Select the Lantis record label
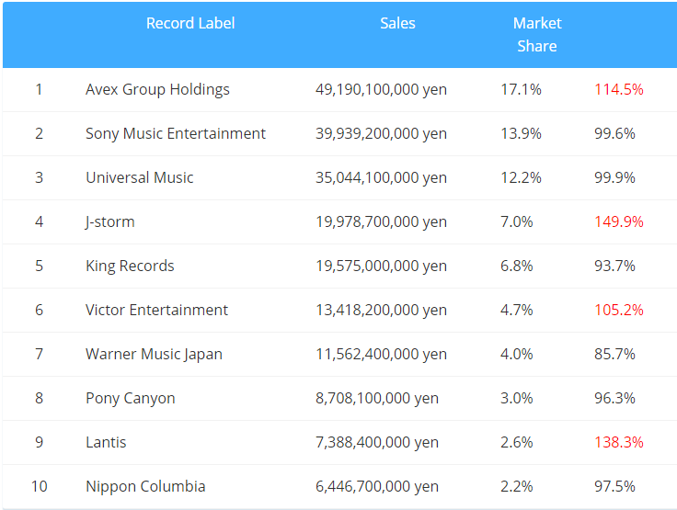 pos(106,442)
